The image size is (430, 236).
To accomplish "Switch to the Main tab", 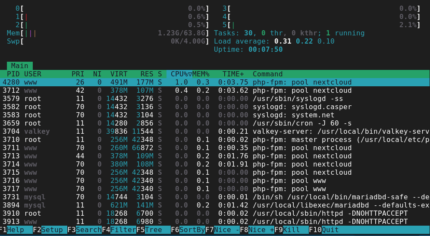I will pos(20,66).
